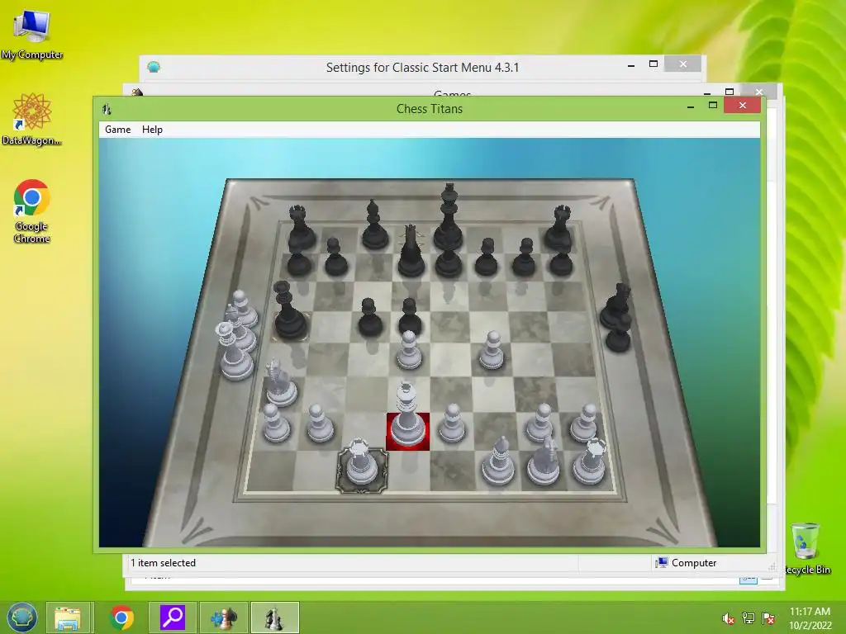Open the Help menu
Viewport: 846px width, 634px height.
152,130
